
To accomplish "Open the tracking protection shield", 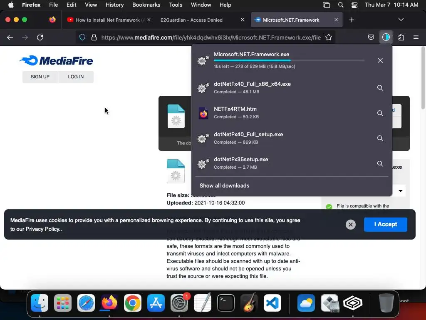I will [x=82, y=37].
